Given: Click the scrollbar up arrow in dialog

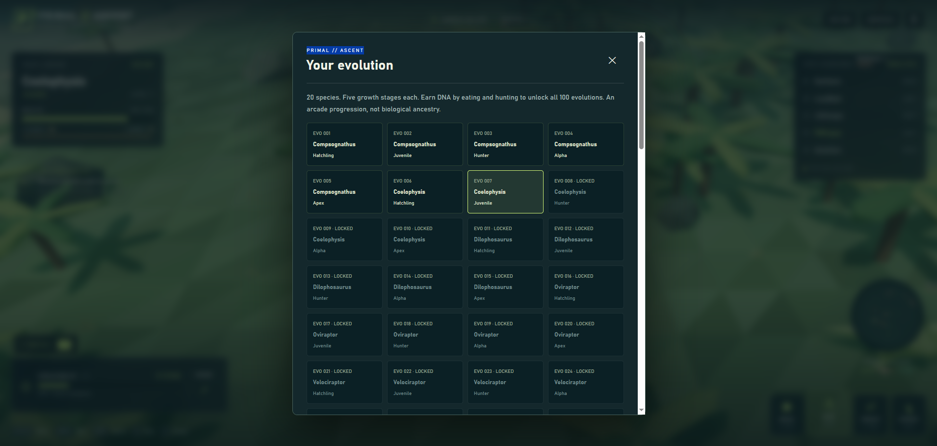Looking at the screenshot, I should click(x=641, y=36).
